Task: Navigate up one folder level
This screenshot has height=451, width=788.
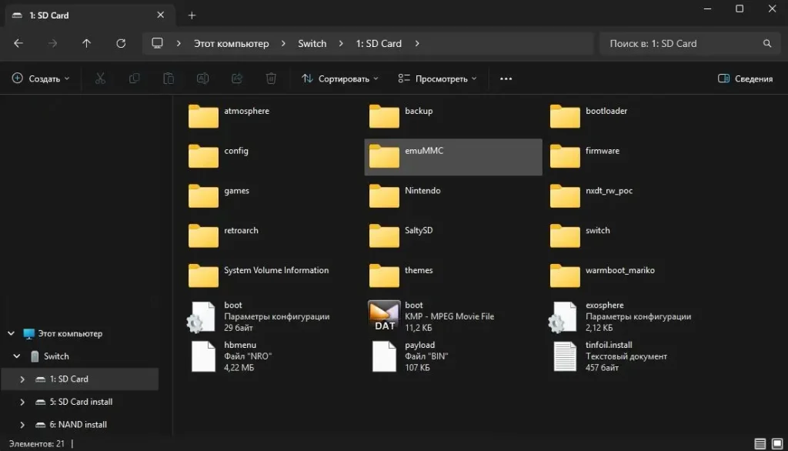Action: tap(86, 44)
